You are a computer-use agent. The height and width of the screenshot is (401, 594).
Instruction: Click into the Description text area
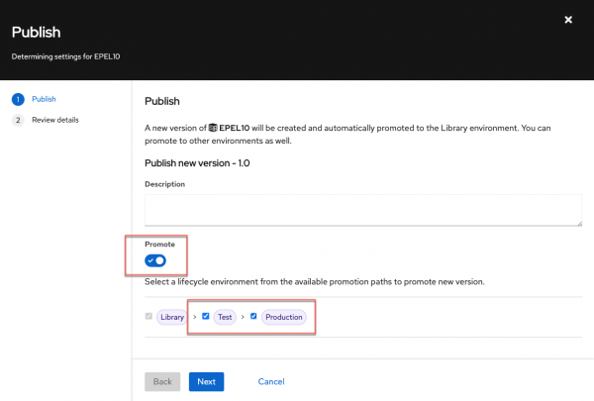363,210
